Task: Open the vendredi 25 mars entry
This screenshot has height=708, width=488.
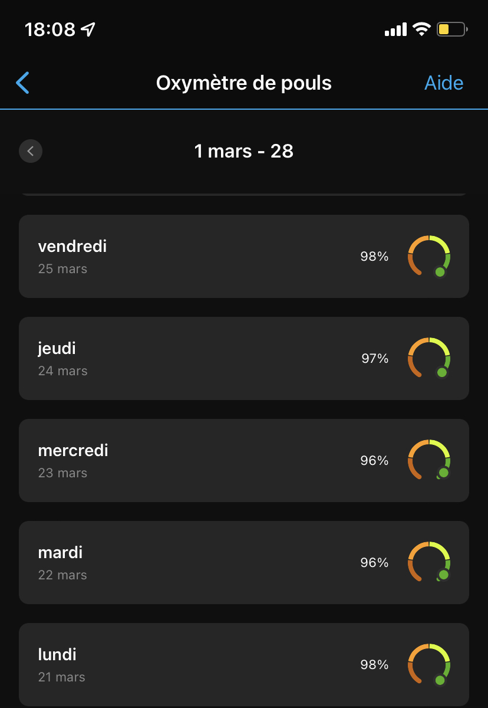Action: [x=177, y=256]
